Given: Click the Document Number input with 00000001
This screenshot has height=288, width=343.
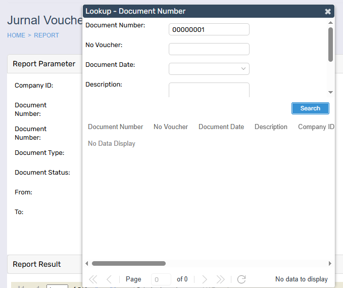Looking at the screenshot, I should tap(209, 29).
